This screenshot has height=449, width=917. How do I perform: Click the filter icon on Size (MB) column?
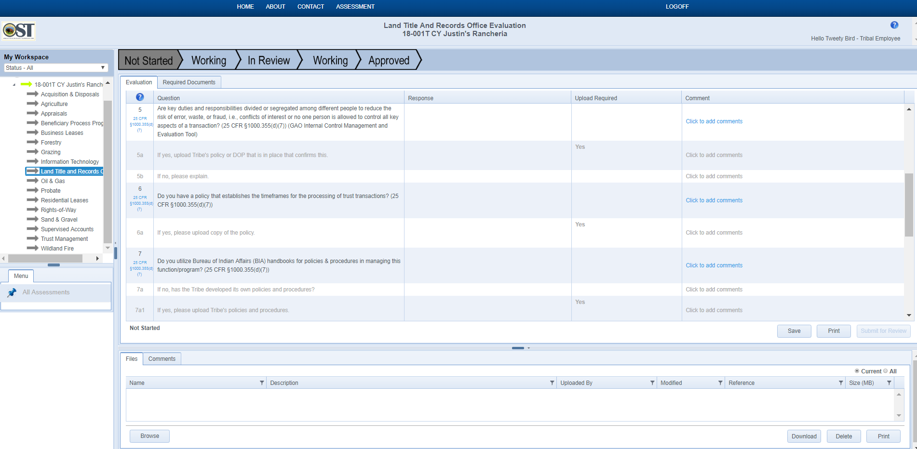coord(889,383)
